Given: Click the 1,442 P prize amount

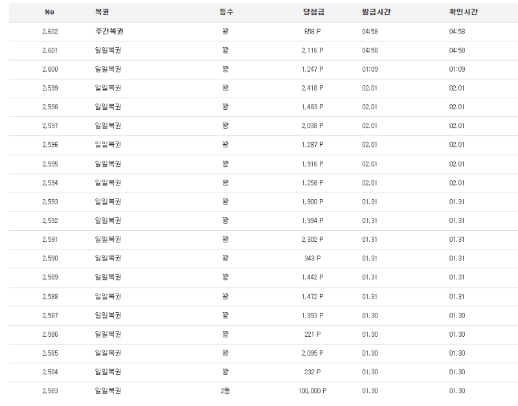Looking at the screenshot, I should tap(312, 277).
